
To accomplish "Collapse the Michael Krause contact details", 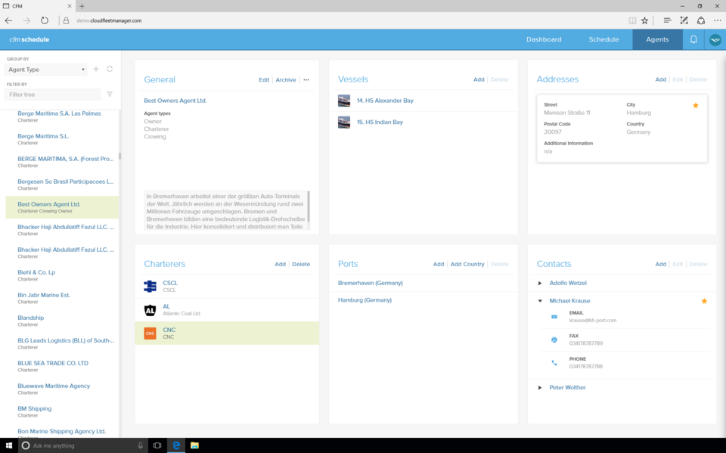I will [x=540, y=301].
